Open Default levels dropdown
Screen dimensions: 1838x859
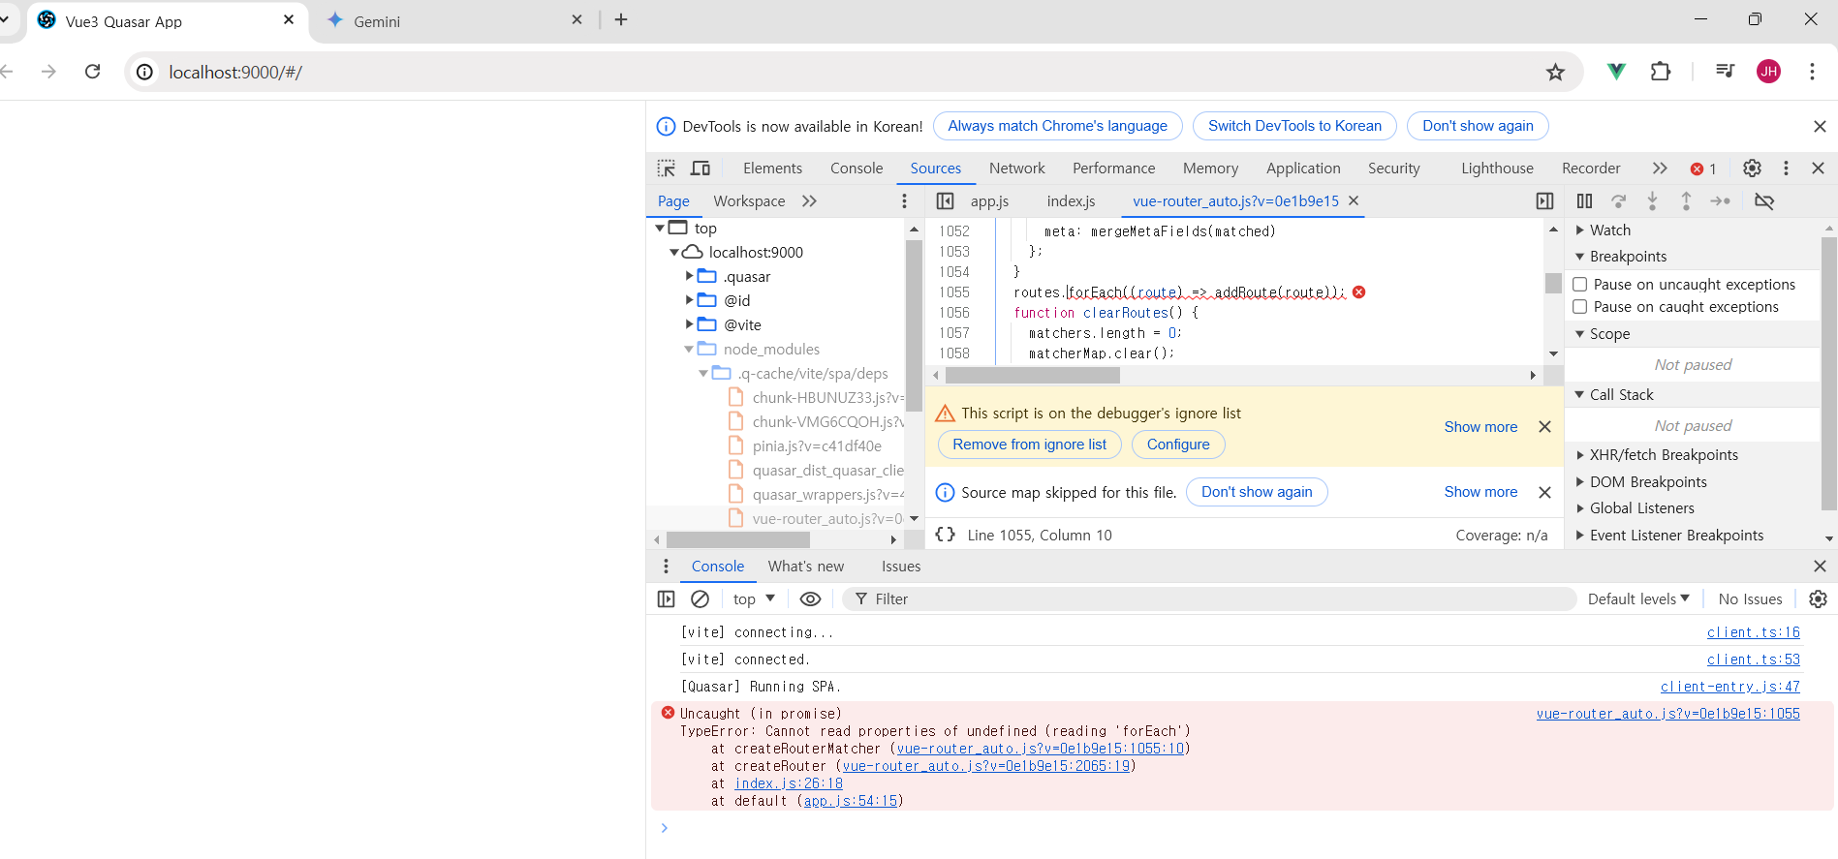(x=1638, y=599)
